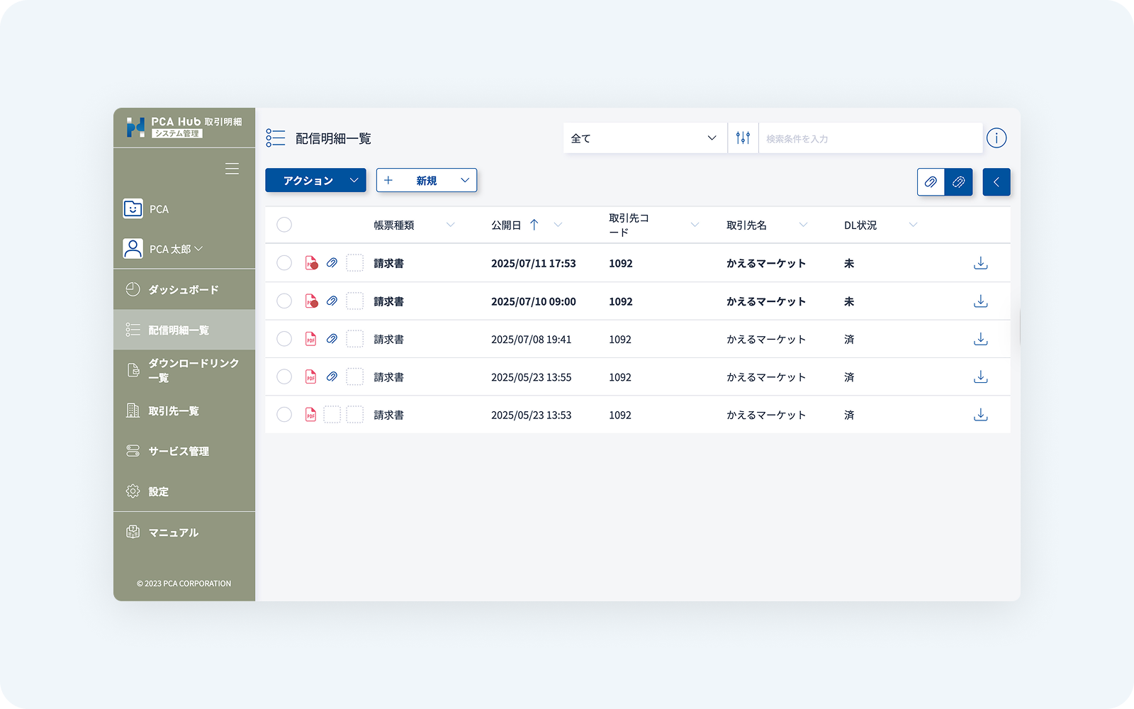Click the DL状況 column header

[x=860, y=225]
